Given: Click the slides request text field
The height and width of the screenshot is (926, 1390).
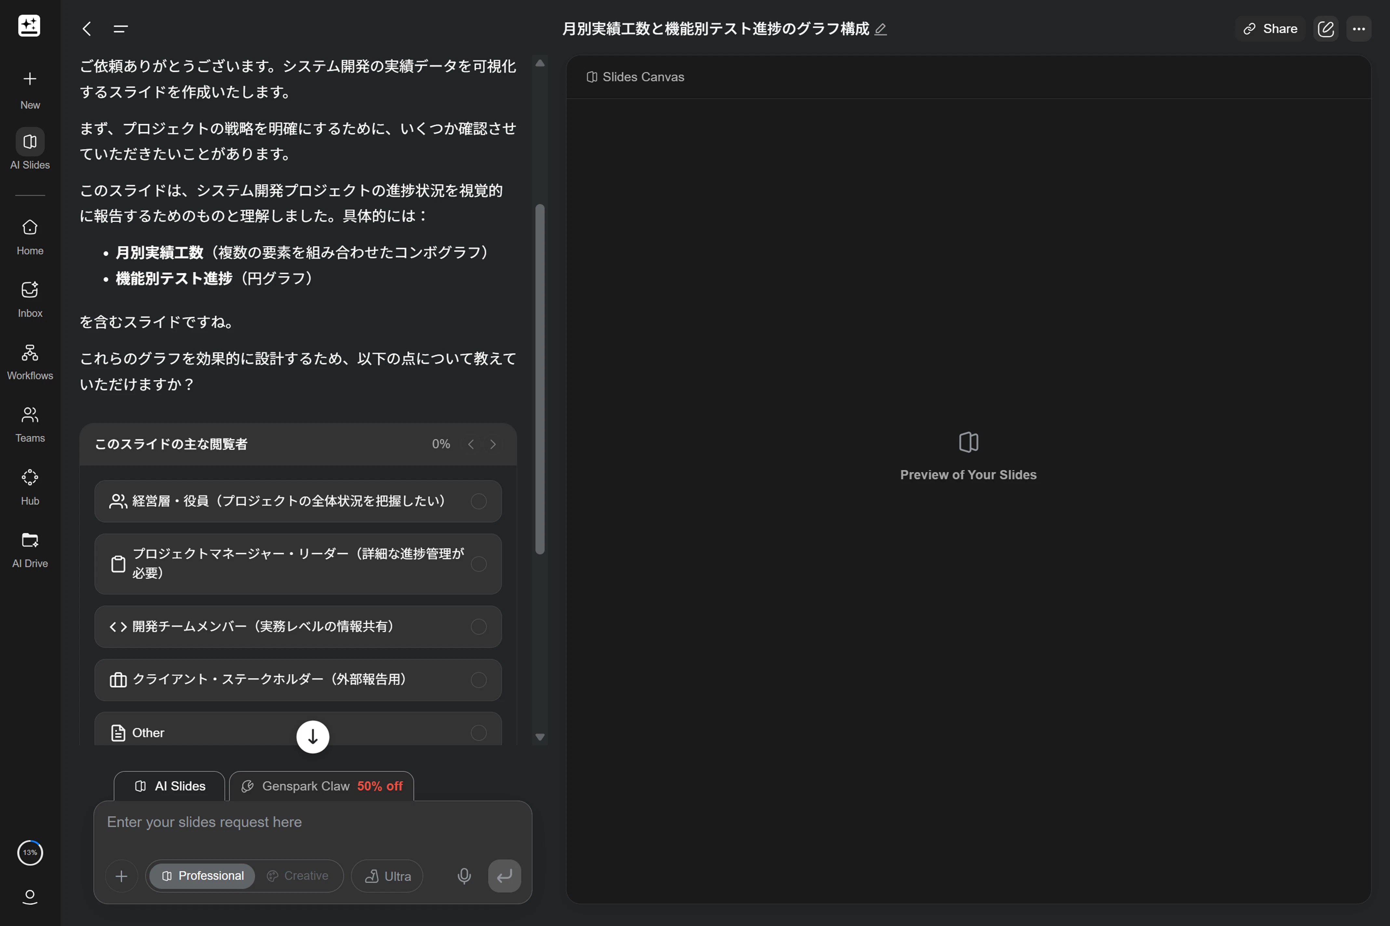Looking at the screenshot, I should 312,822.
